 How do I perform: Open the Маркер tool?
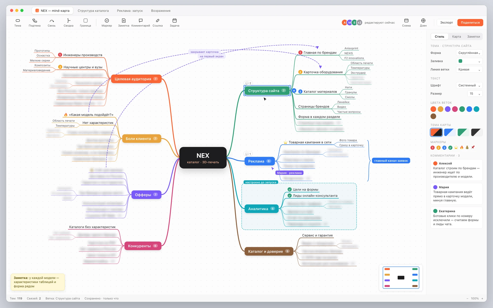107,23
